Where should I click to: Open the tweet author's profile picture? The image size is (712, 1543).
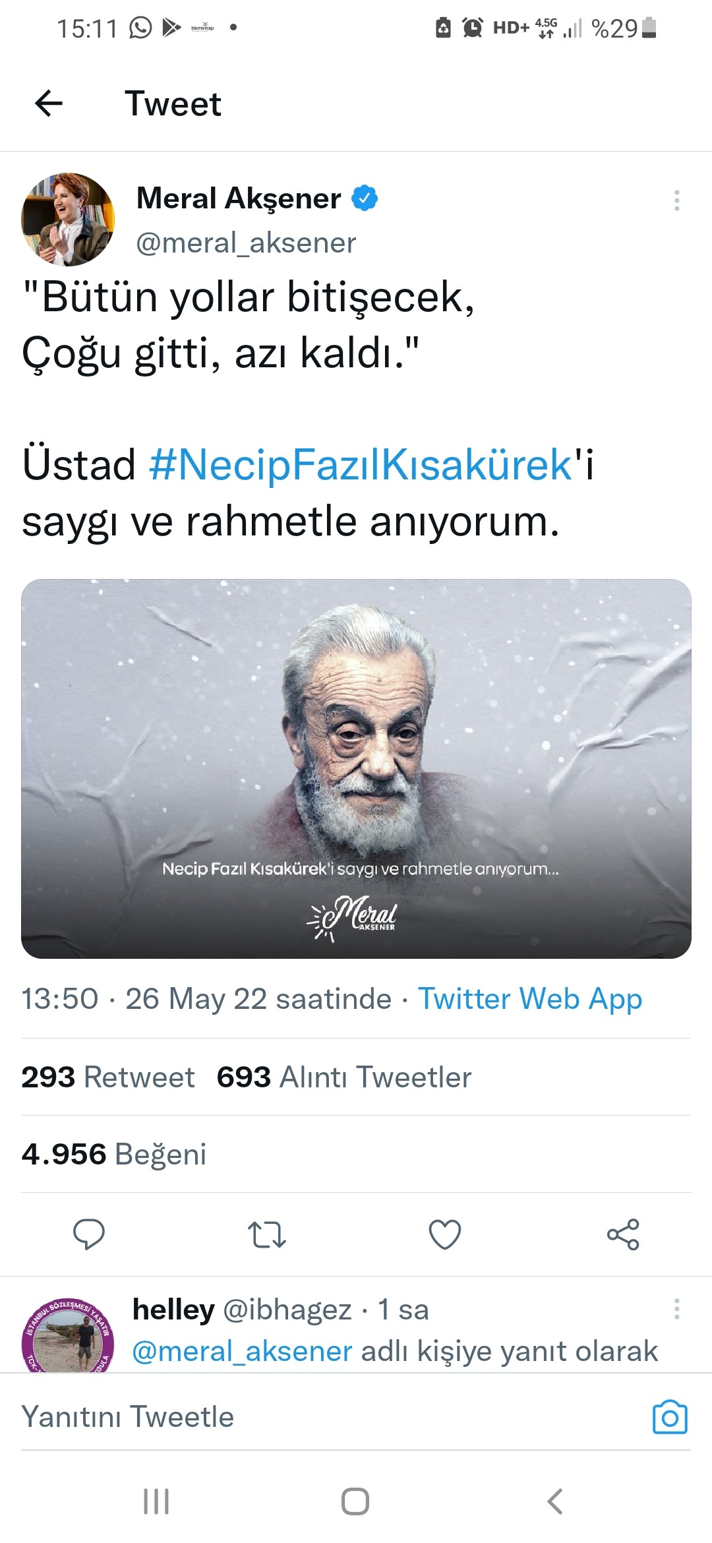(68, 220)
